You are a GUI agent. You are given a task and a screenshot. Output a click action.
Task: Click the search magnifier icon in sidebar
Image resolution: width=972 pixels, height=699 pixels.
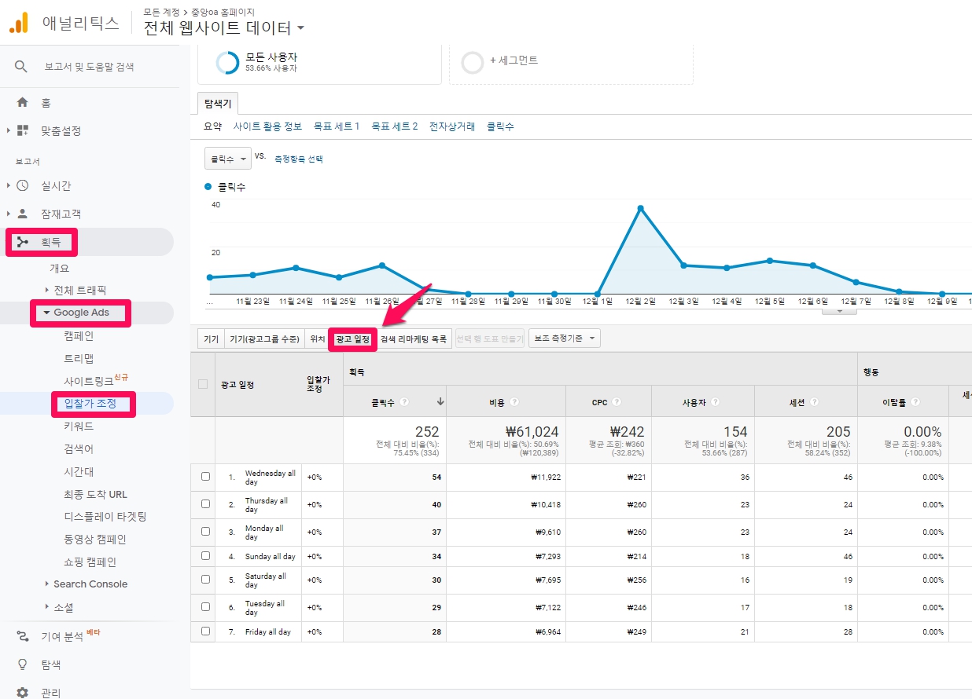[21, 67]
